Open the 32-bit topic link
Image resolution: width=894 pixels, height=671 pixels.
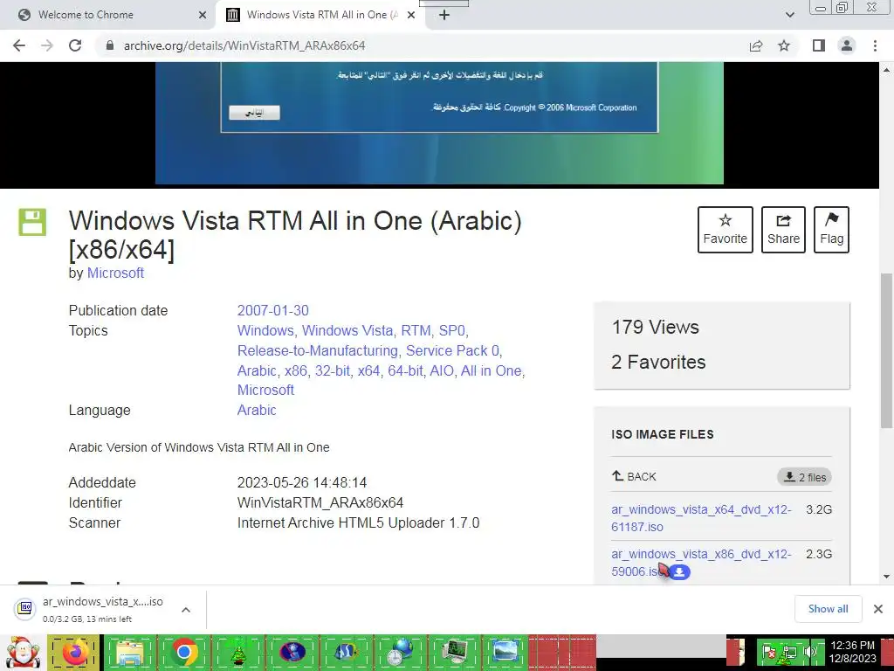[x=333, y=370]
